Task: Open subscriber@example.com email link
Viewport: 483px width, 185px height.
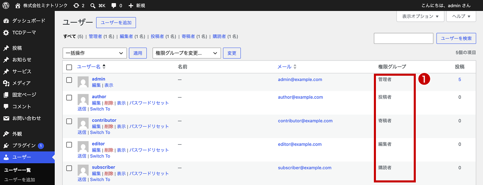Action: click(305, 168)
